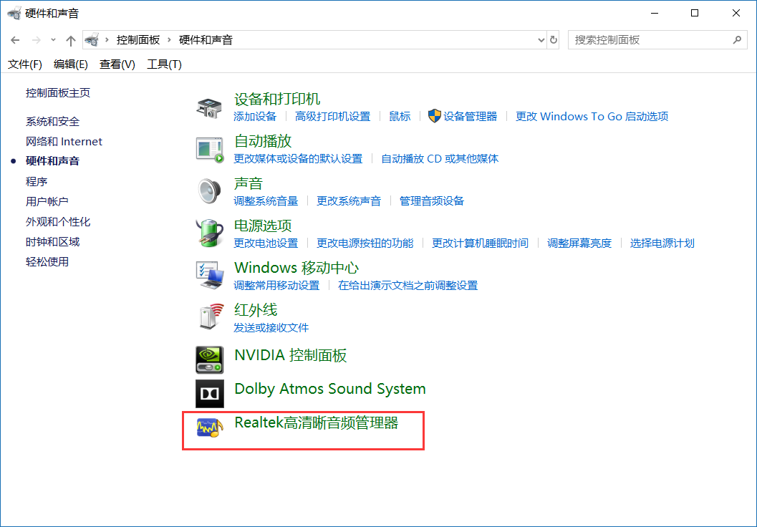Click the back navigation arrow
This screenshot has width=757, height=527.
click(16, 40)
